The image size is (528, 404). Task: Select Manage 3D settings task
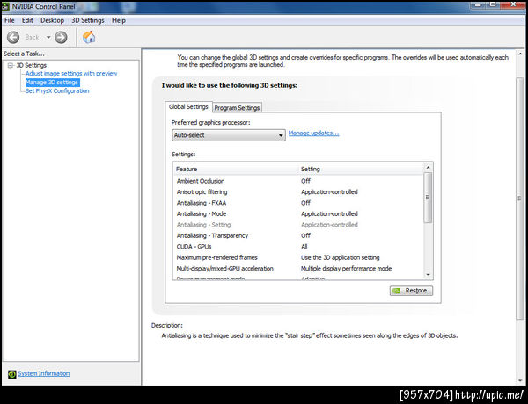click(52, 83)
